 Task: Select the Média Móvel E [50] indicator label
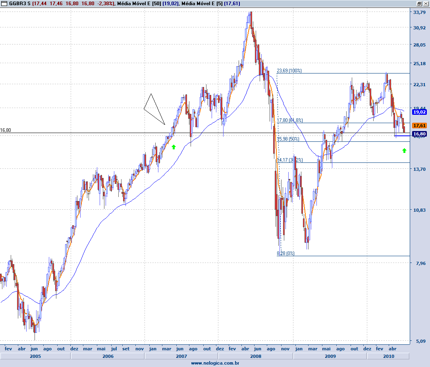(x=139, y=4)
